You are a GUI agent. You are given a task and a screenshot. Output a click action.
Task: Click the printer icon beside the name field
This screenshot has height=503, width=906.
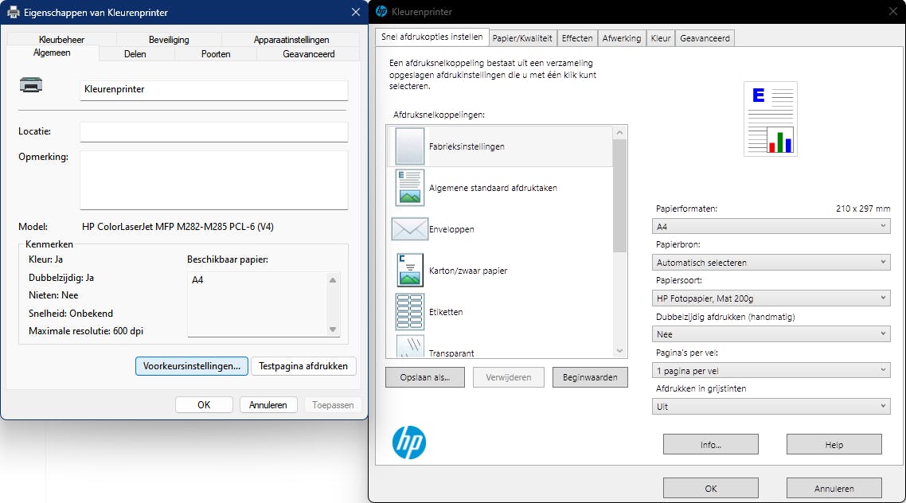pos(31,86)
